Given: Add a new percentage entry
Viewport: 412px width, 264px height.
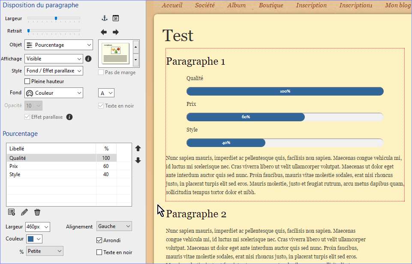Looking at the screenshot, I should pyautogui.click(x=12, y=212).
